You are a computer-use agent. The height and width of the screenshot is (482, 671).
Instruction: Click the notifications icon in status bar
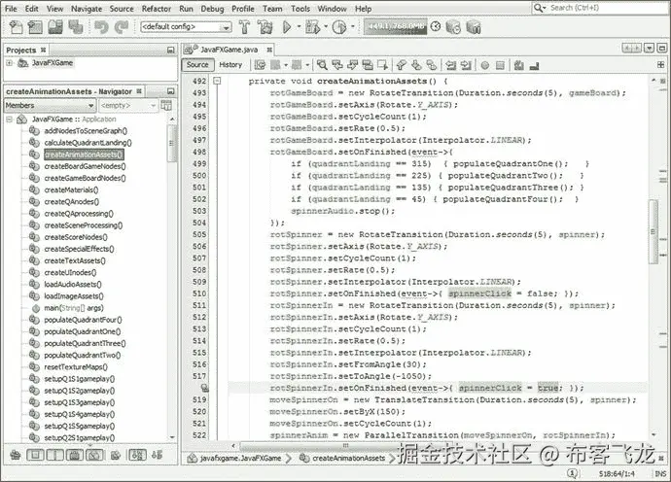(x=573, y=473)
